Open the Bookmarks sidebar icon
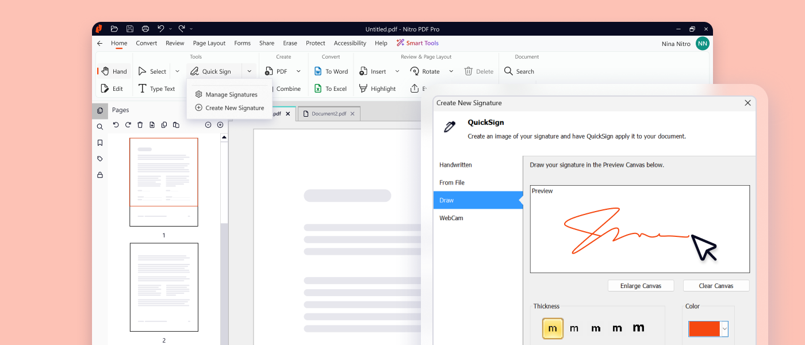The width and height of the screenshot is (805, 345). pyautogui.click(x=100, y=143)
